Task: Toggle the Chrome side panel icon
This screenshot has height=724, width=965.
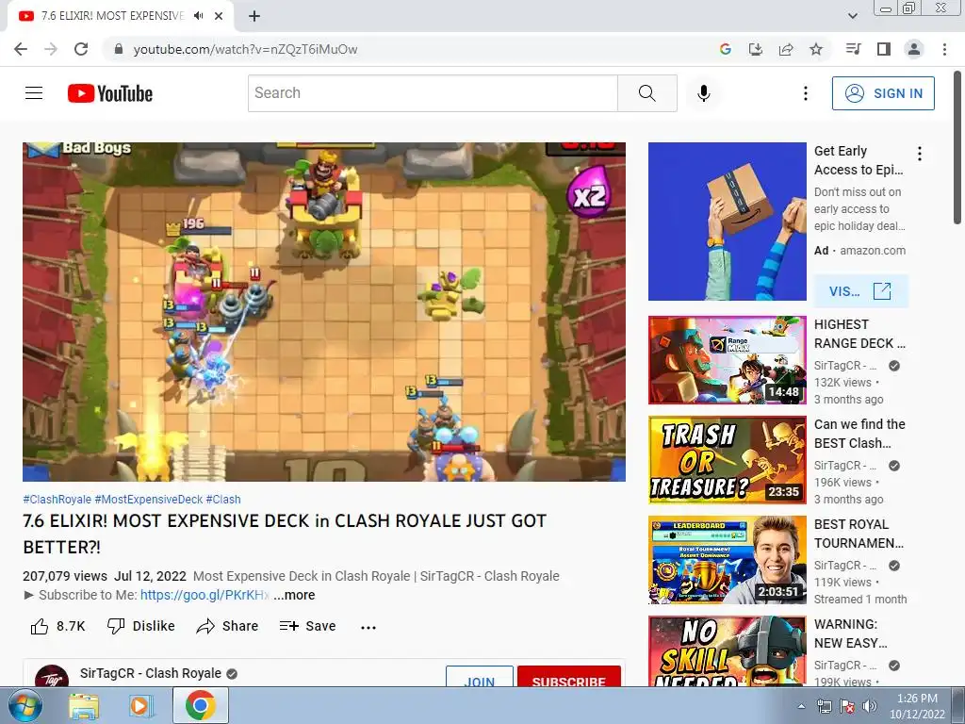Action: point(884,49)
